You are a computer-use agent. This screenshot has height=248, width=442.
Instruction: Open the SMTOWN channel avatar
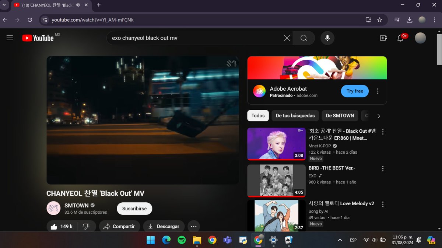click(53, 208)
